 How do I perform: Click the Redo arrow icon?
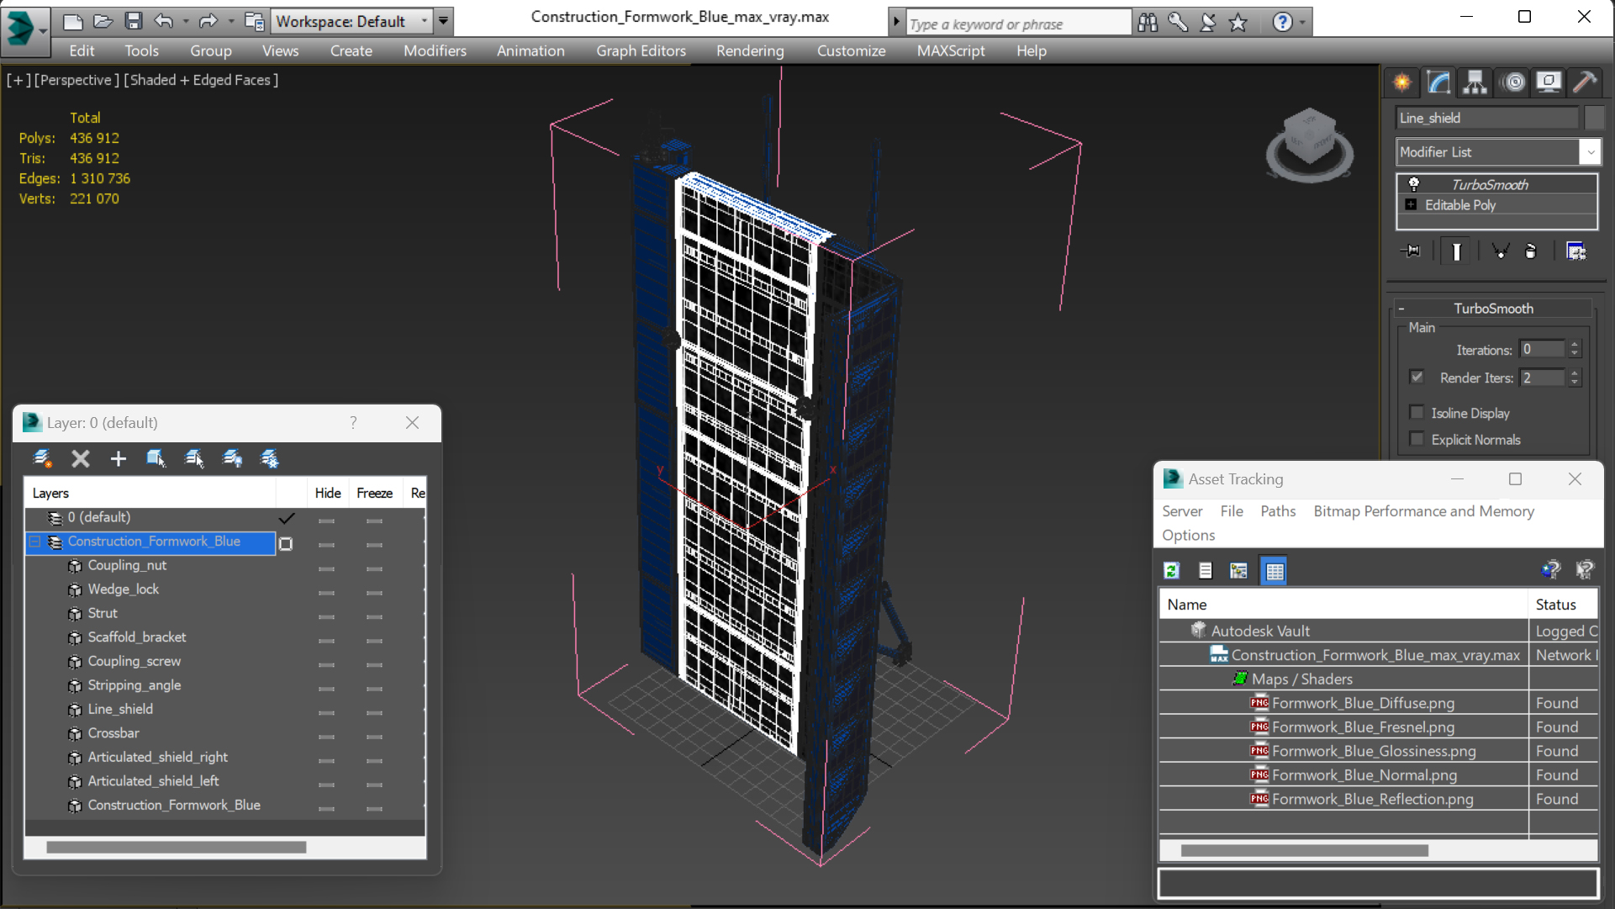(208, 21)
